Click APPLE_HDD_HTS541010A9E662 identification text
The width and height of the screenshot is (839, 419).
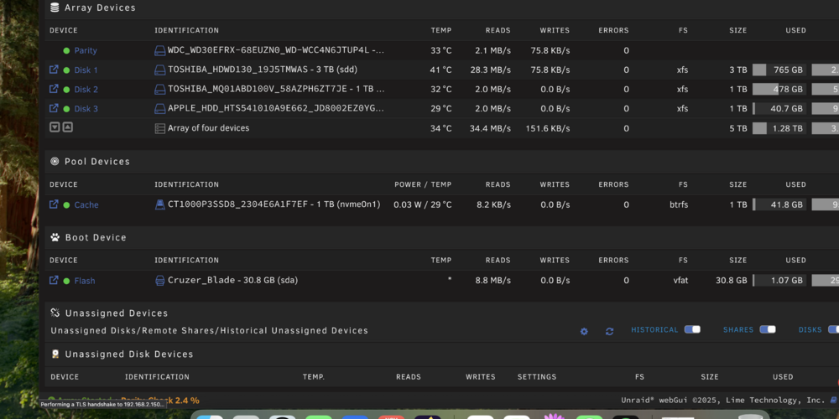276,108
